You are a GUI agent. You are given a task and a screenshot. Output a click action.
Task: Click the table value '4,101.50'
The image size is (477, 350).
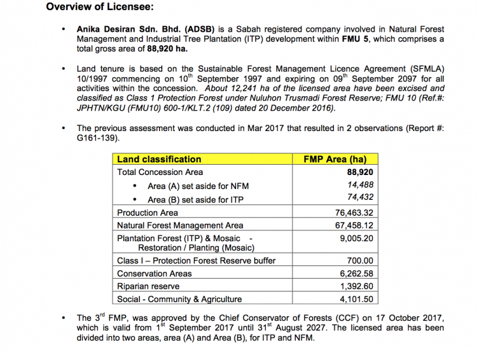tap(357, 299)
